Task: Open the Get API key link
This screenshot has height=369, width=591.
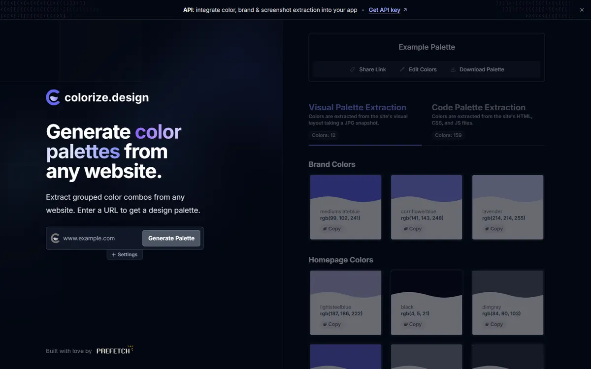Action: tap(388, 10)
